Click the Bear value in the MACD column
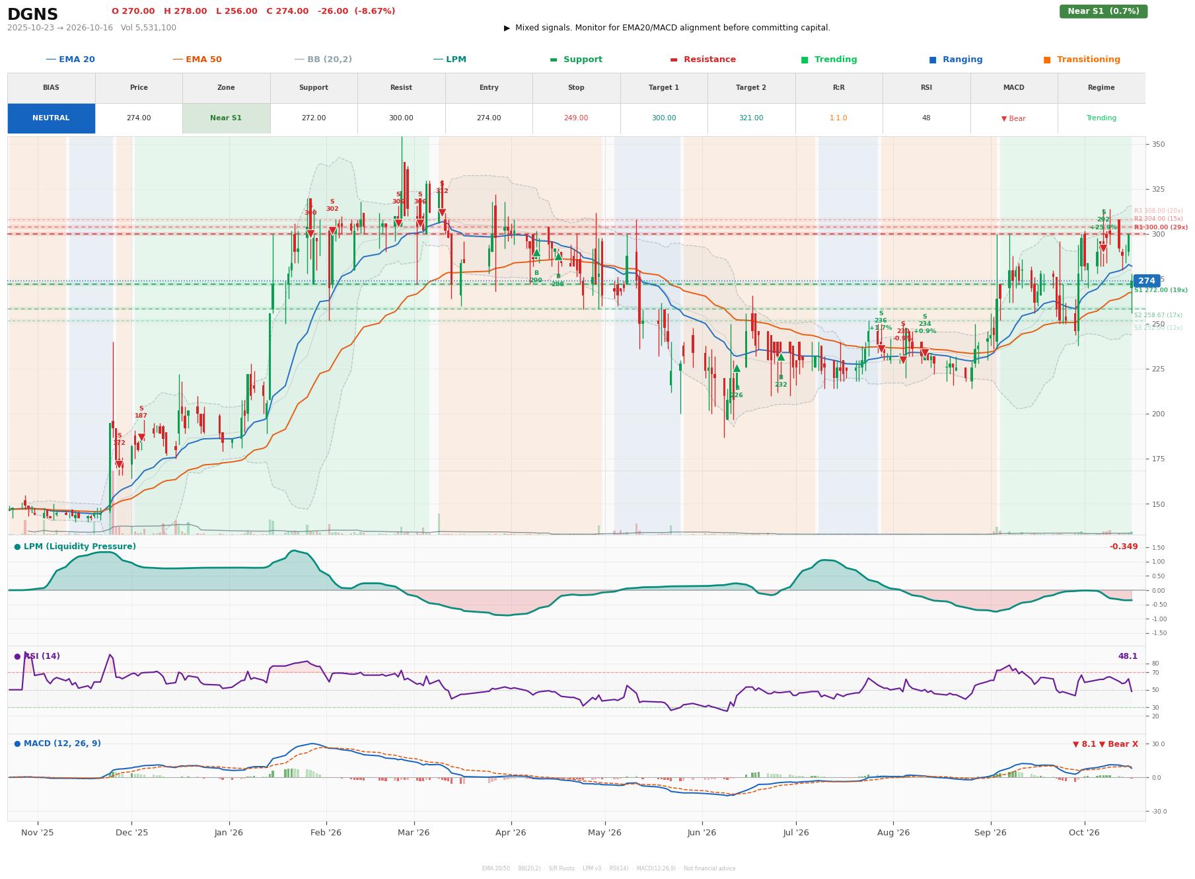The height and width of the screenshot is (879, 1195). point(1013,119)
